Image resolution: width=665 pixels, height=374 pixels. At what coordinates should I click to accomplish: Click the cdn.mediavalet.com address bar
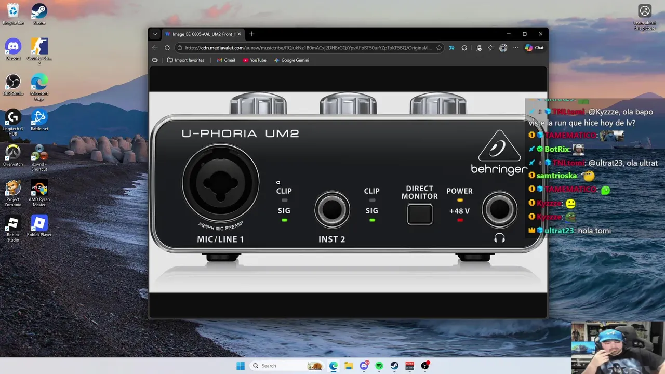[x=308, y=48]
